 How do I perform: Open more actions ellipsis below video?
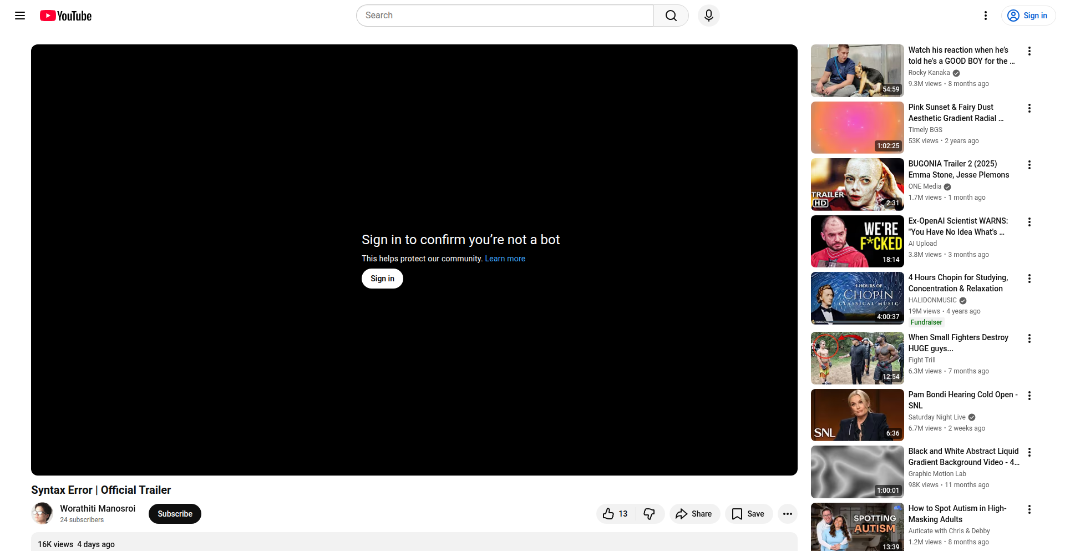pos(788,514)
